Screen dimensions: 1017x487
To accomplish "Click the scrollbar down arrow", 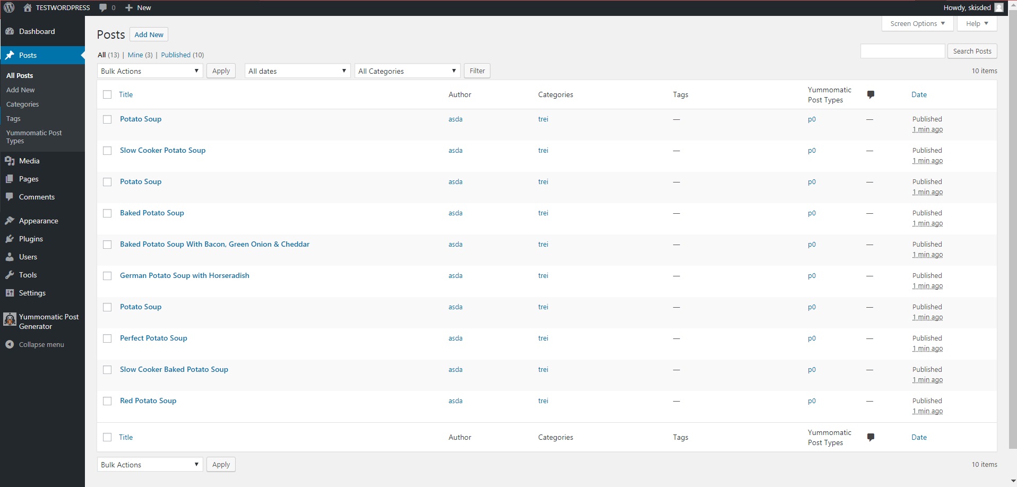I will point(1013,482).
